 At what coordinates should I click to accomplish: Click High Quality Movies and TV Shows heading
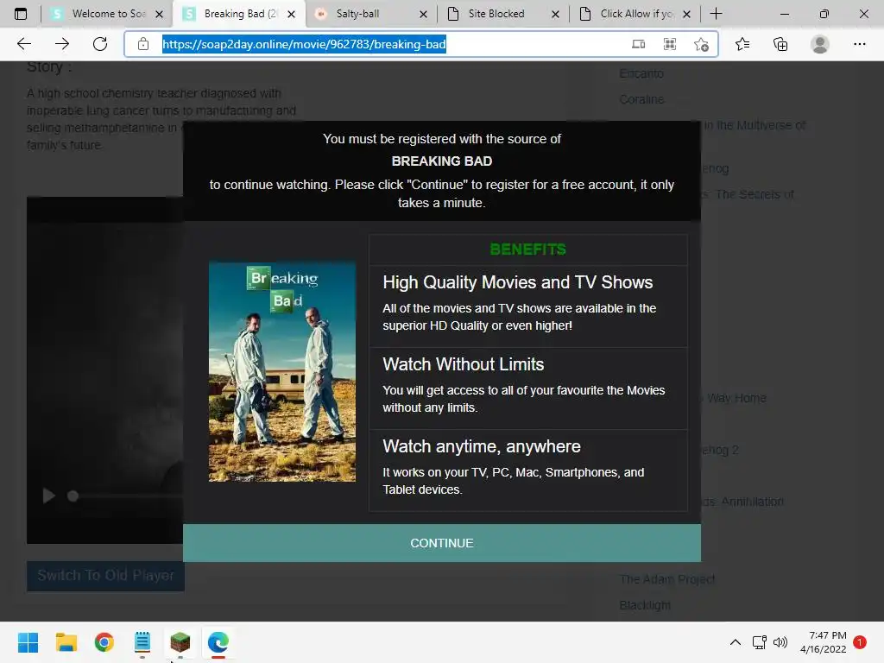[x=518, y=282]
